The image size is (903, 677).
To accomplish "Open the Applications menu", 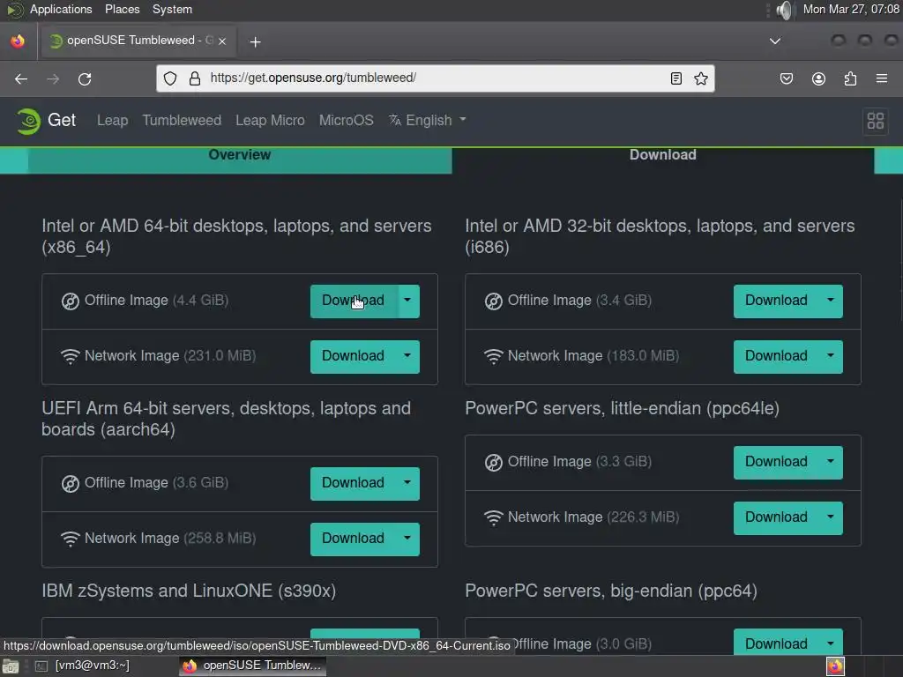I will click(61, 9).
